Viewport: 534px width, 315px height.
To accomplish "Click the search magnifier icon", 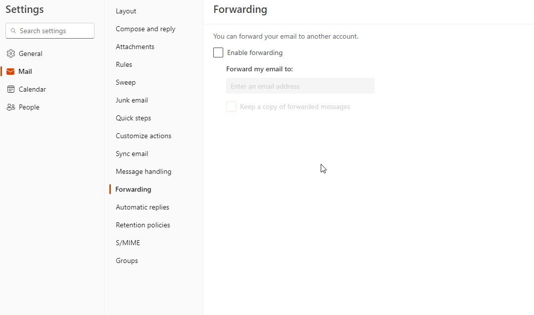I will click(x=13, y=31).
